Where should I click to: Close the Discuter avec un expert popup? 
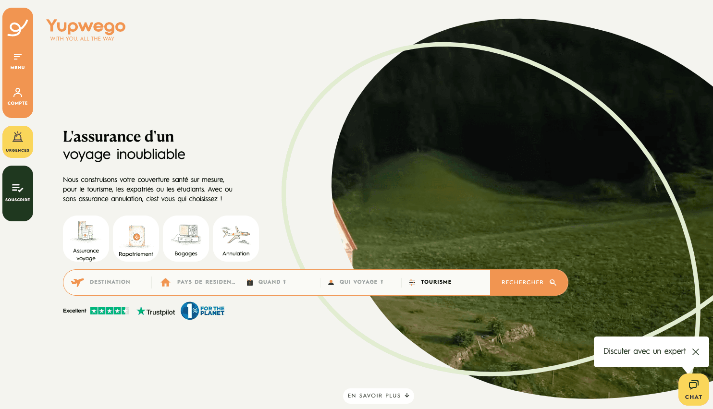click(x=696, y=352)
